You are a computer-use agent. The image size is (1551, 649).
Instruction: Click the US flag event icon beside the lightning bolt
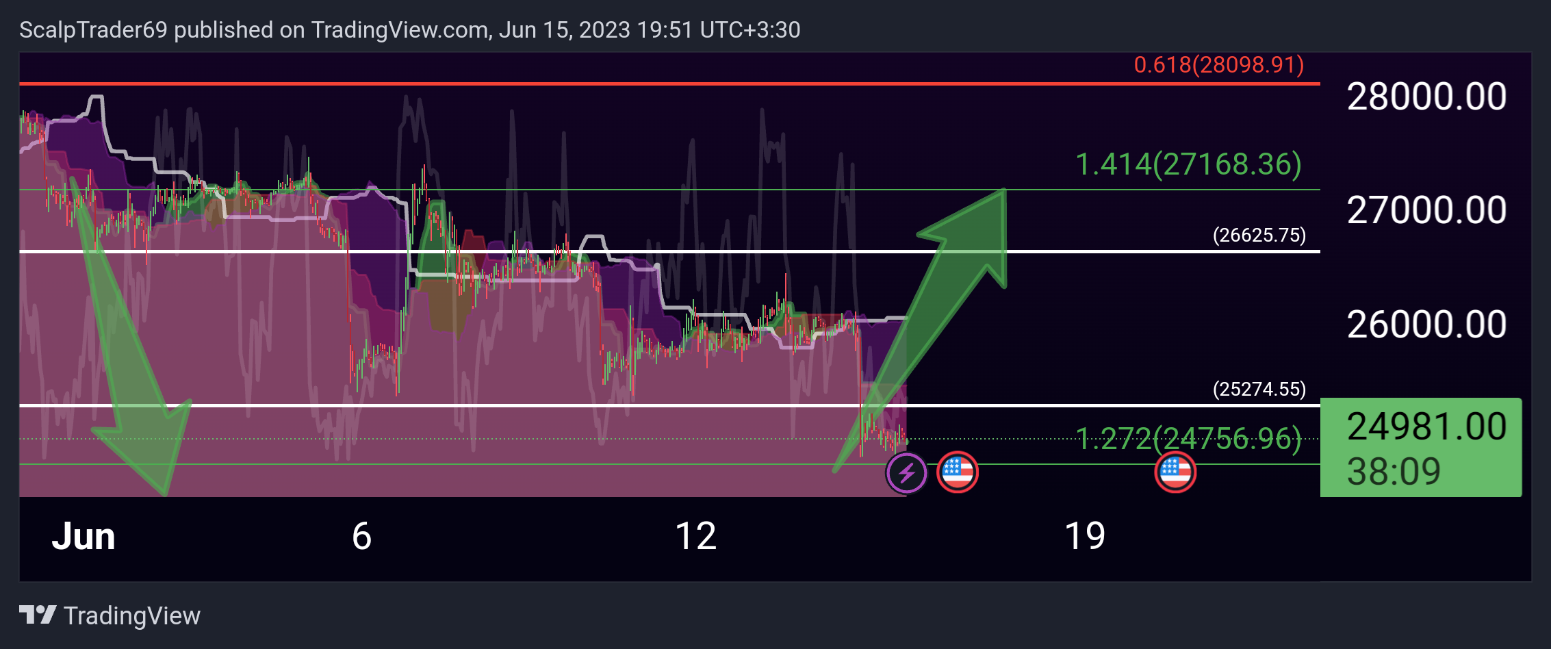958,472
